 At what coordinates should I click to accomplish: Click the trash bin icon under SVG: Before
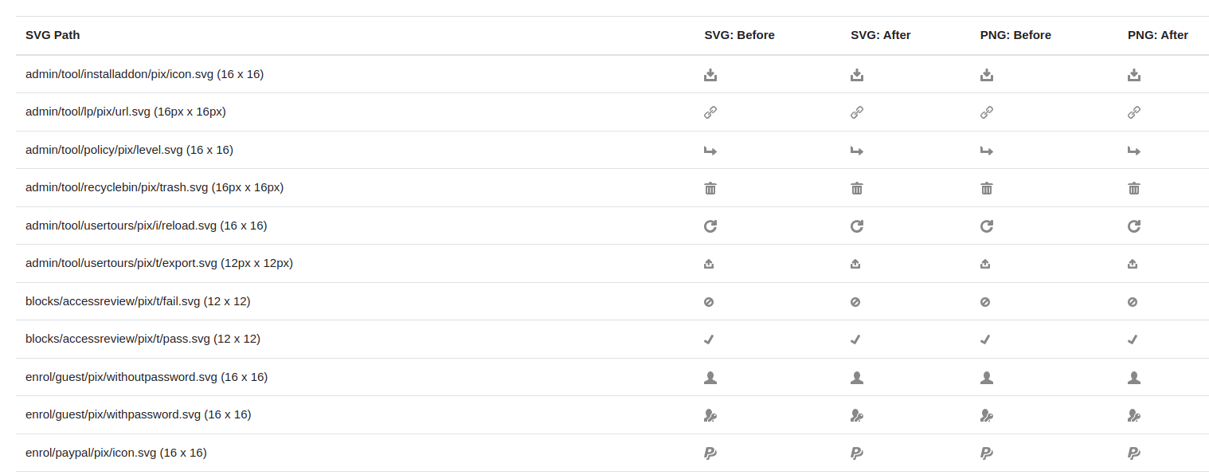pyautogui.click(x=710, y=188)
